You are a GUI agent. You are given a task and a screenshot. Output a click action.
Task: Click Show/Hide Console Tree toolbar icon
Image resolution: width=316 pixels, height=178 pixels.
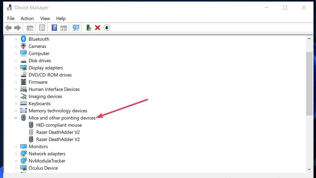coord(30,28)
